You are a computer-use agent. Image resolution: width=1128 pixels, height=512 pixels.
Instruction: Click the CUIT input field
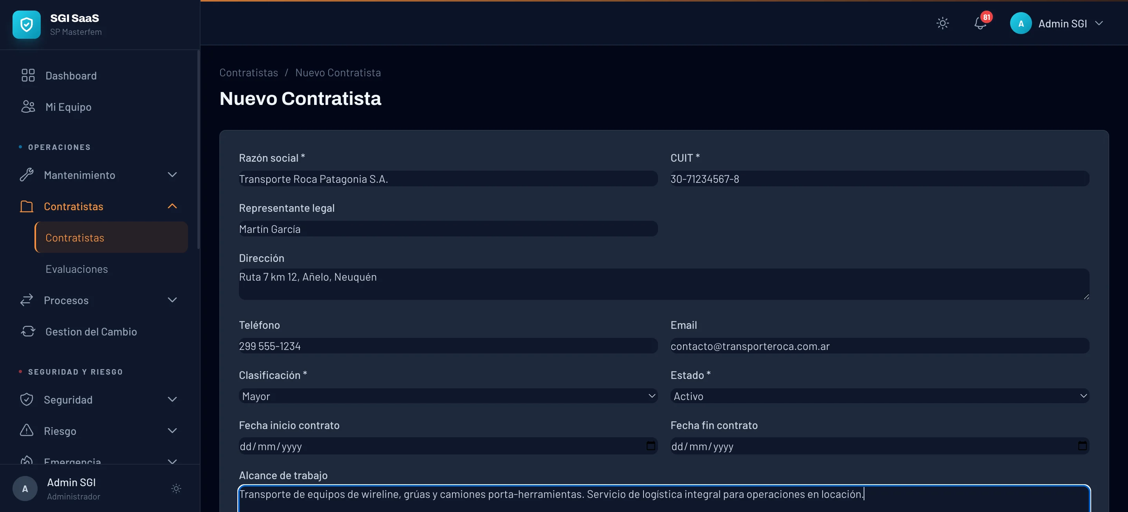(879, 179)
